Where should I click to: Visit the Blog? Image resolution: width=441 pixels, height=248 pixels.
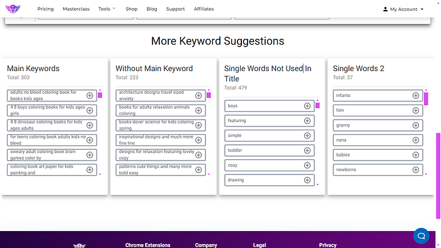pos(152,9)
